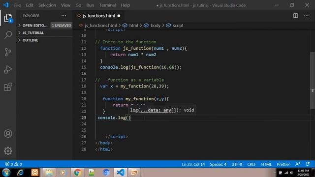Open the media player taskbar icon

point(63,173)
